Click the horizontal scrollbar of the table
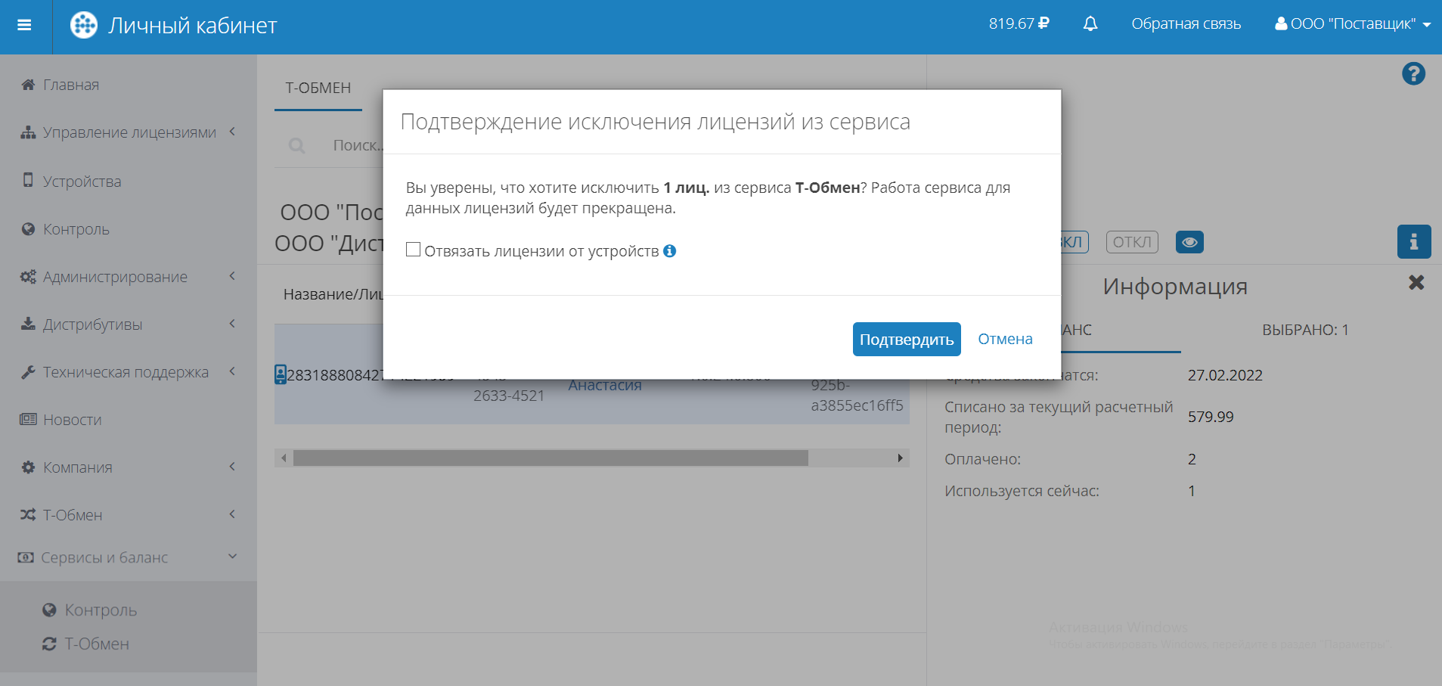This screenshot has height=686, width=1442. 550,458
